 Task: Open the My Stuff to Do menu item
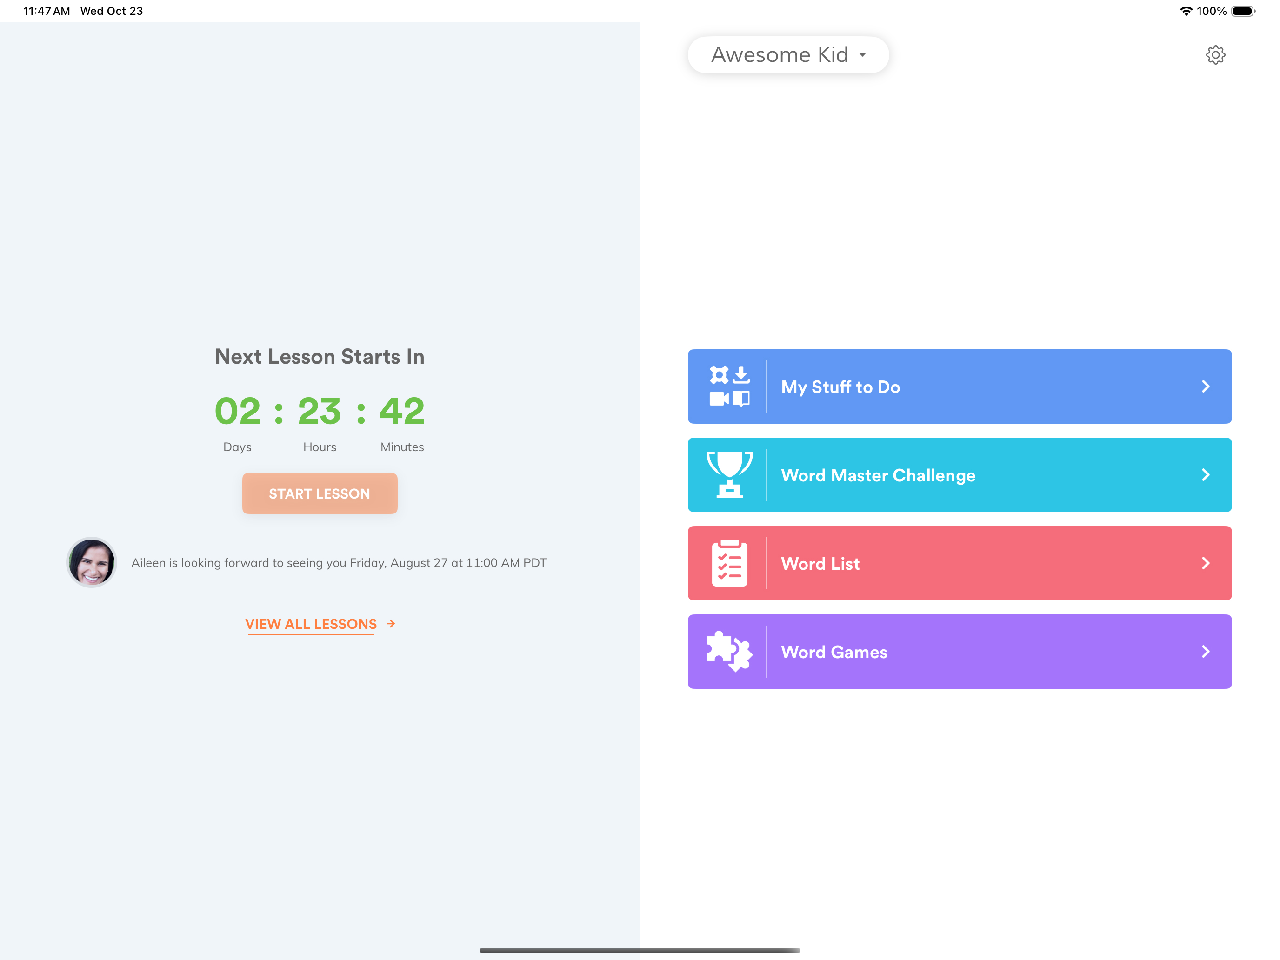960,386
